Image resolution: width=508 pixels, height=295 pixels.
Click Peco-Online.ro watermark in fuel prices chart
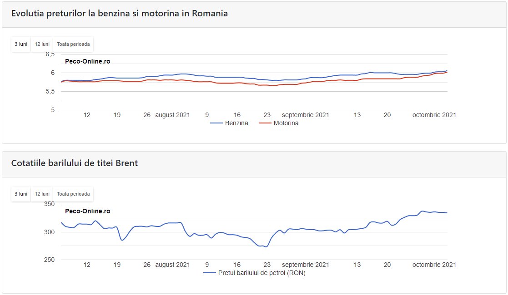click(88, 61)
